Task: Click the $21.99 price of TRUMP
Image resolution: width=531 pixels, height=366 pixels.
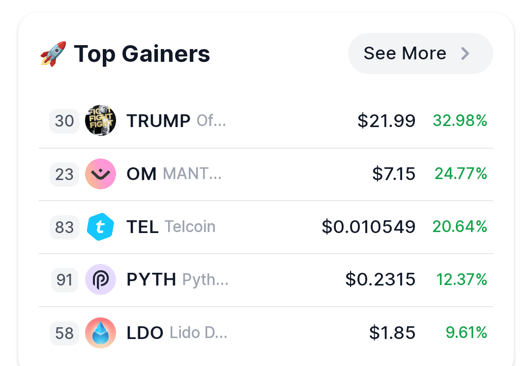Action: (386, 121)
